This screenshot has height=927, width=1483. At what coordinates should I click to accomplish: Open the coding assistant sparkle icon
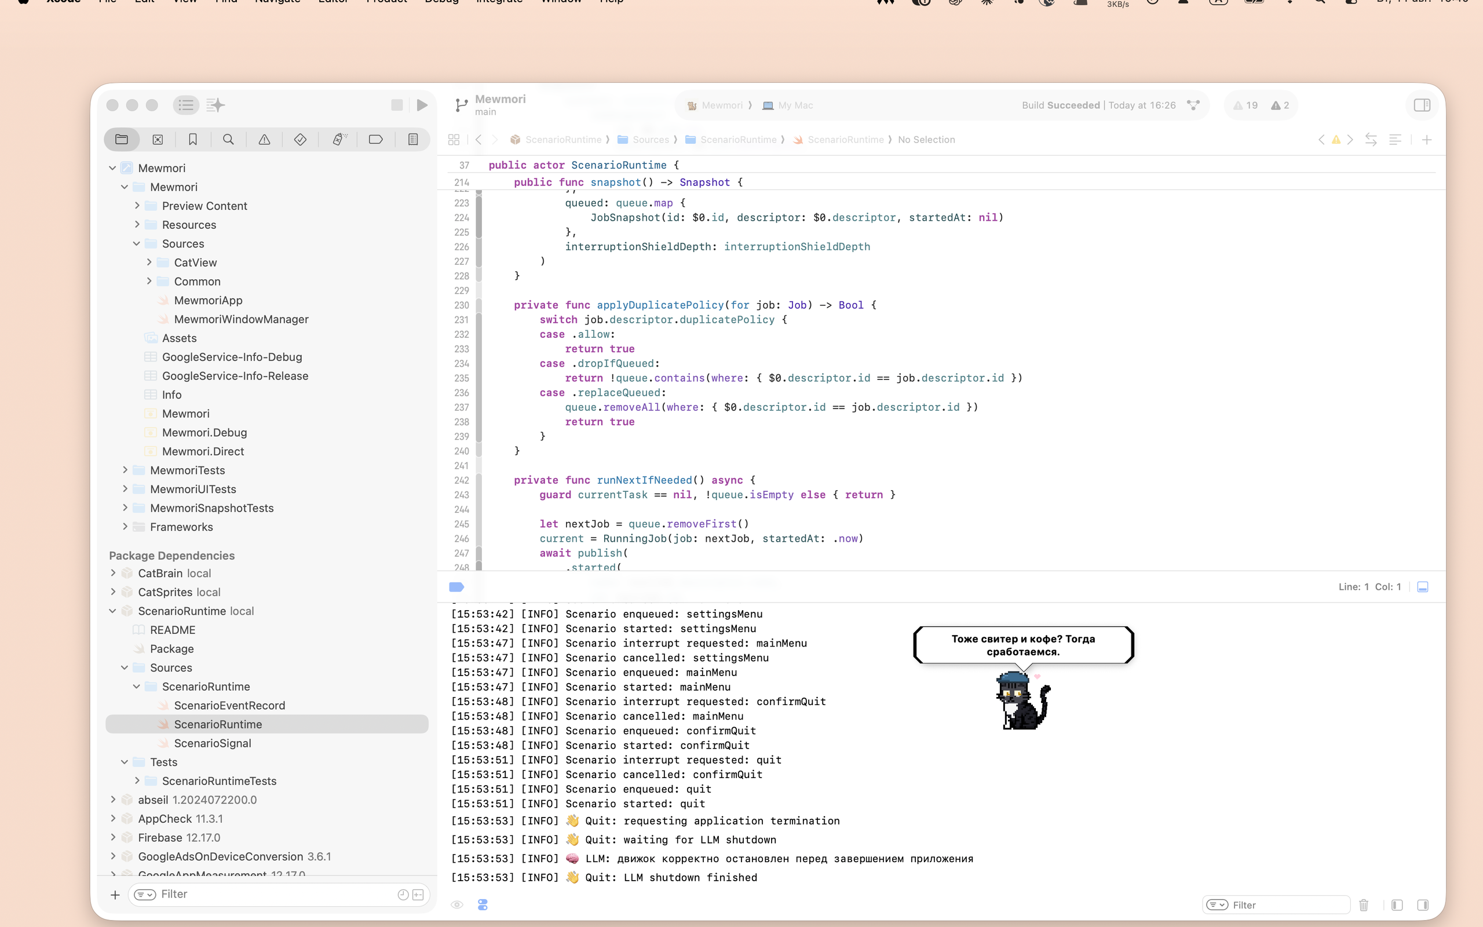coord(215,105)
